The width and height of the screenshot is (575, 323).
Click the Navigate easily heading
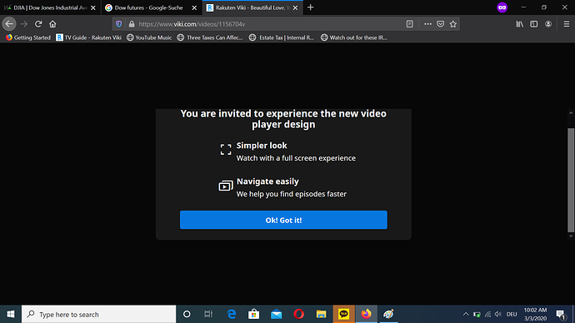tap(267, 181)
